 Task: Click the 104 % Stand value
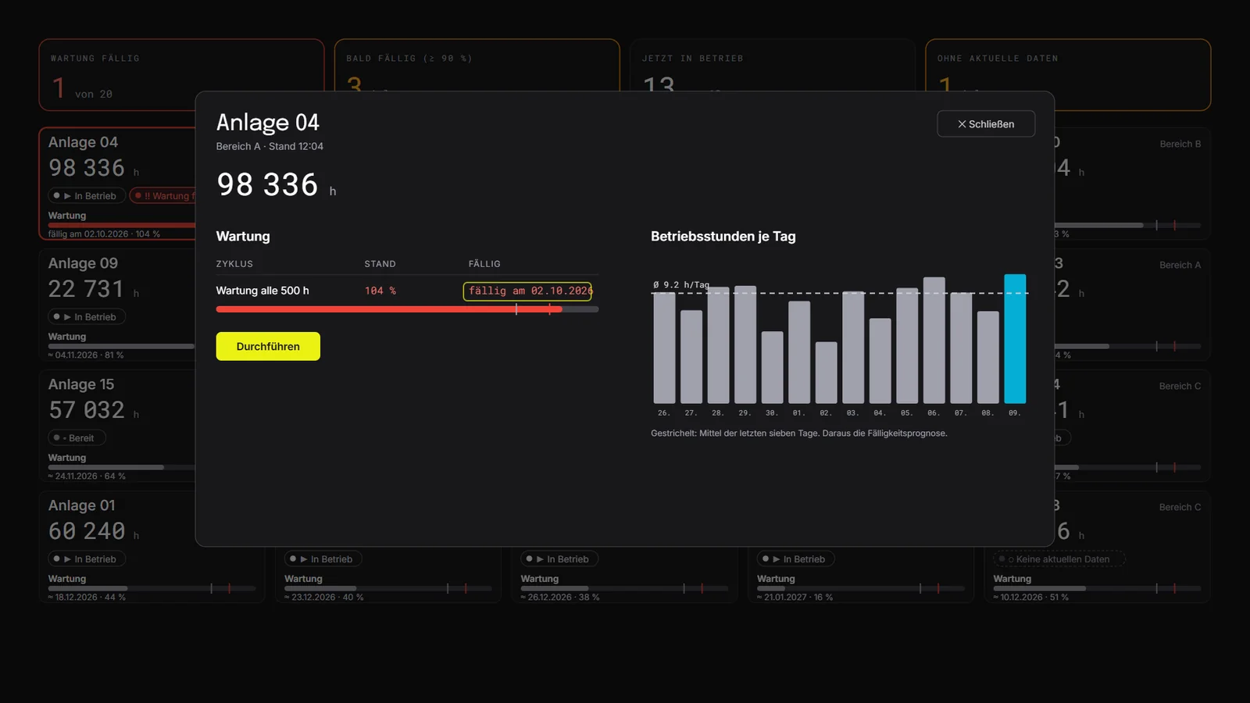[x=380, y=291]
